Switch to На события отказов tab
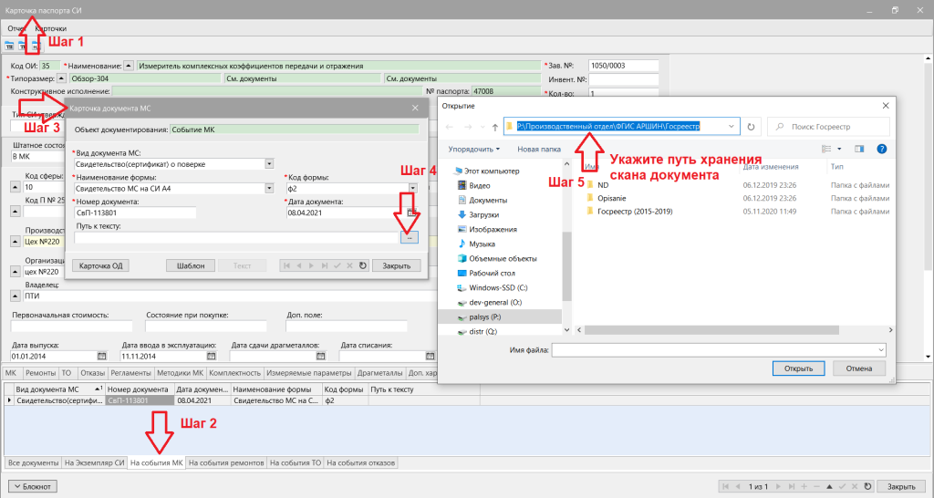This screenshot has height=498, width=934. coord(360,462)
